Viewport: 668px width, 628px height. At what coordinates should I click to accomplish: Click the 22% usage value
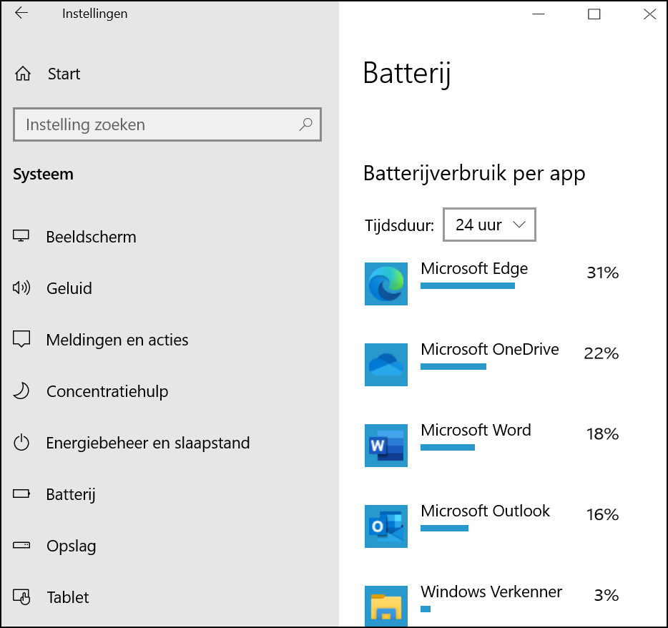[601, 353]
